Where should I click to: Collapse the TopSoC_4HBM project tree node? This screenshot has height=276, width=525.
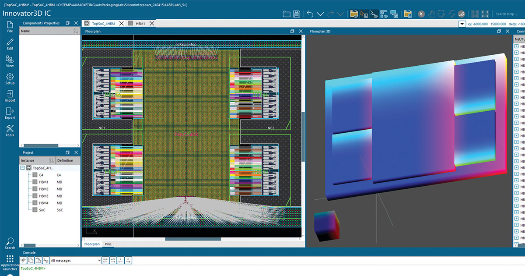[22, 168]
